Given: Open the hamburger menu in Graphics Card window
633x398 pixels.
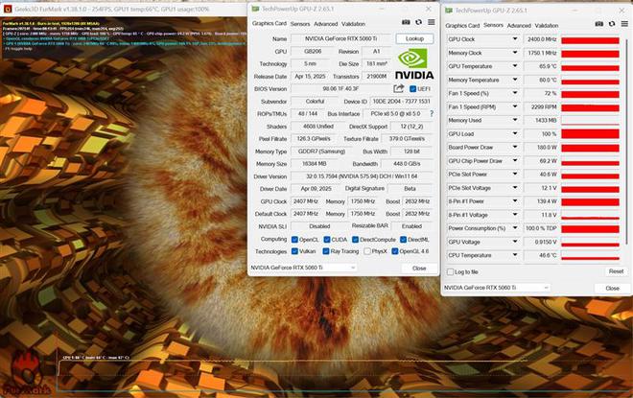Looking at the screenshot, I should coord(431,23).
